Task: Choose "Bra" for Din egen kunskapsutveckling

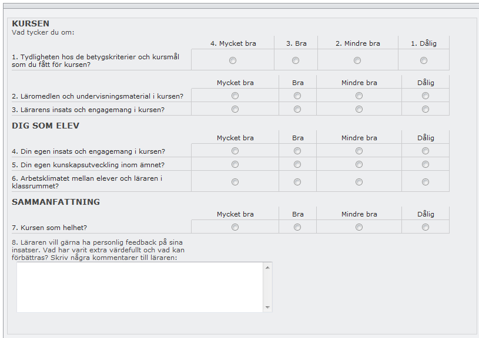Action: [297, 165]
